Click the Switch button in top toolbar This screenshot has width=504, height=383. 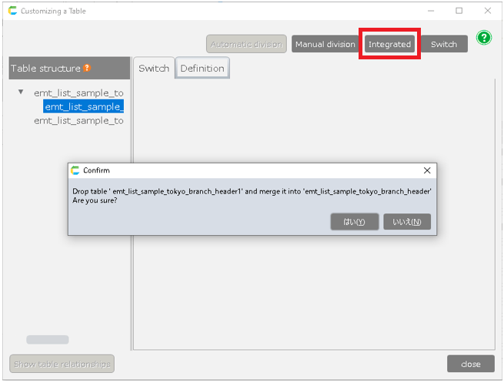pyautogui.click(x=444, y=44)
